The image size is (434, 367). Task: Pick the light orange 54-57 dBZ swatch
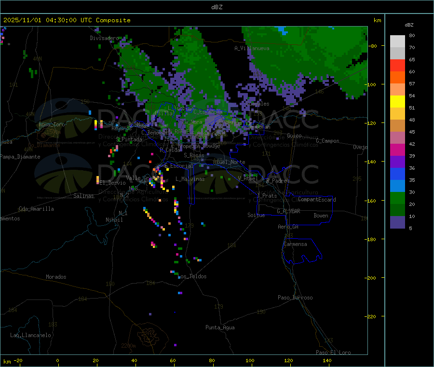click(x=397, y=89)
